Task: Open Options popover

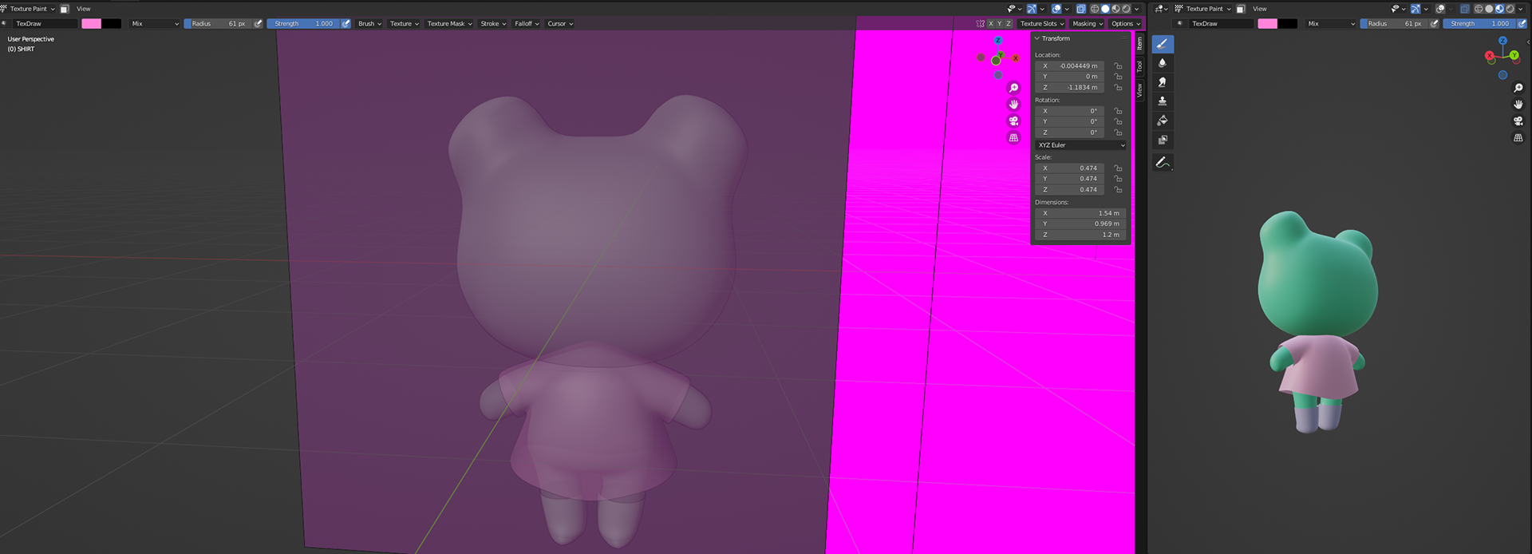Action: click(x=1125, y=24)
